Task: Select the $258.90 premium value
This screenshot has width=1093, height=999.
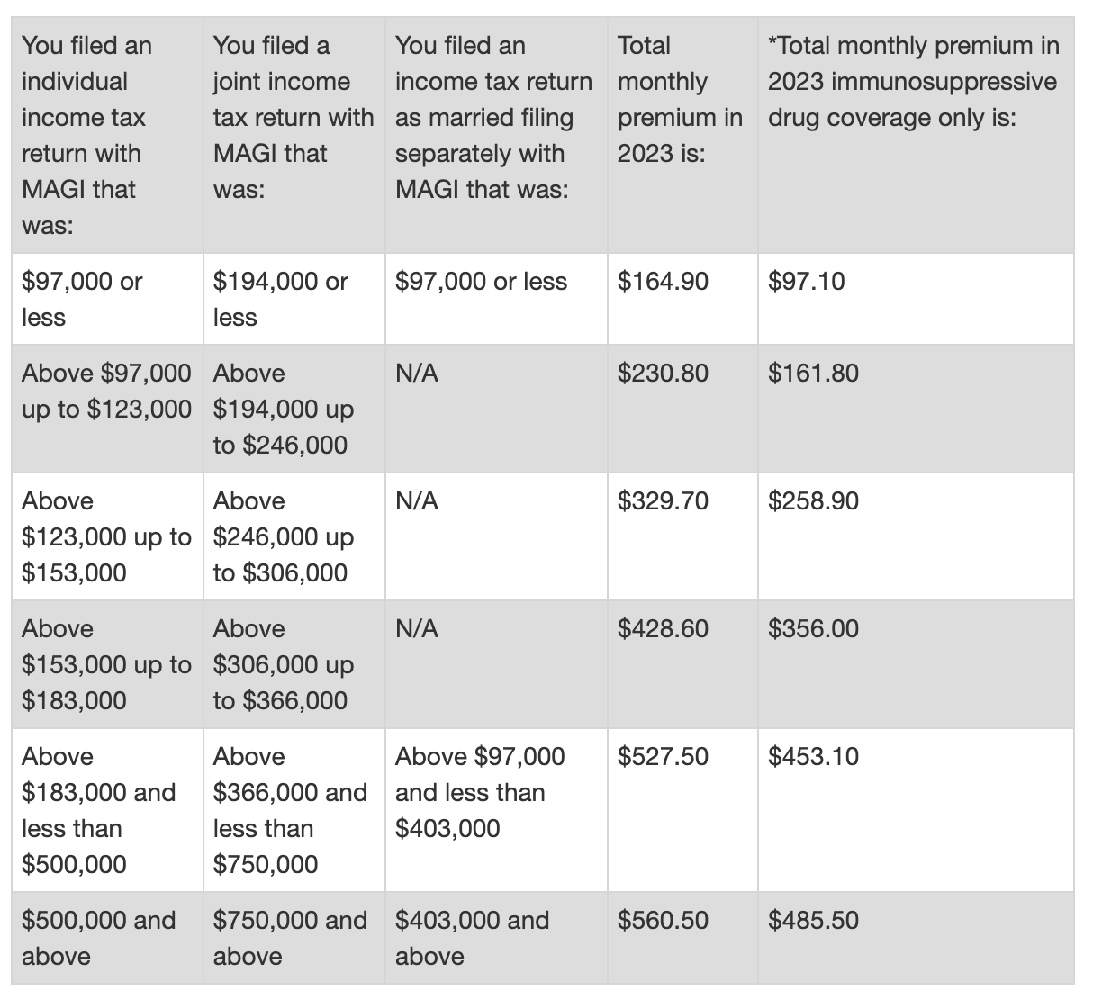Action: (x=813, y=501)
